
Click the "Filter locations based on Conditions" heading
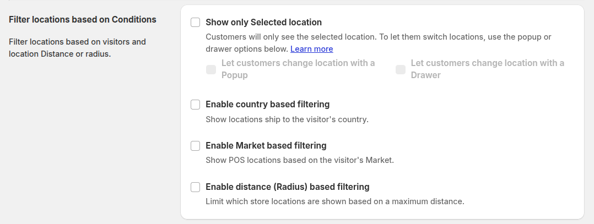[83, 20]
